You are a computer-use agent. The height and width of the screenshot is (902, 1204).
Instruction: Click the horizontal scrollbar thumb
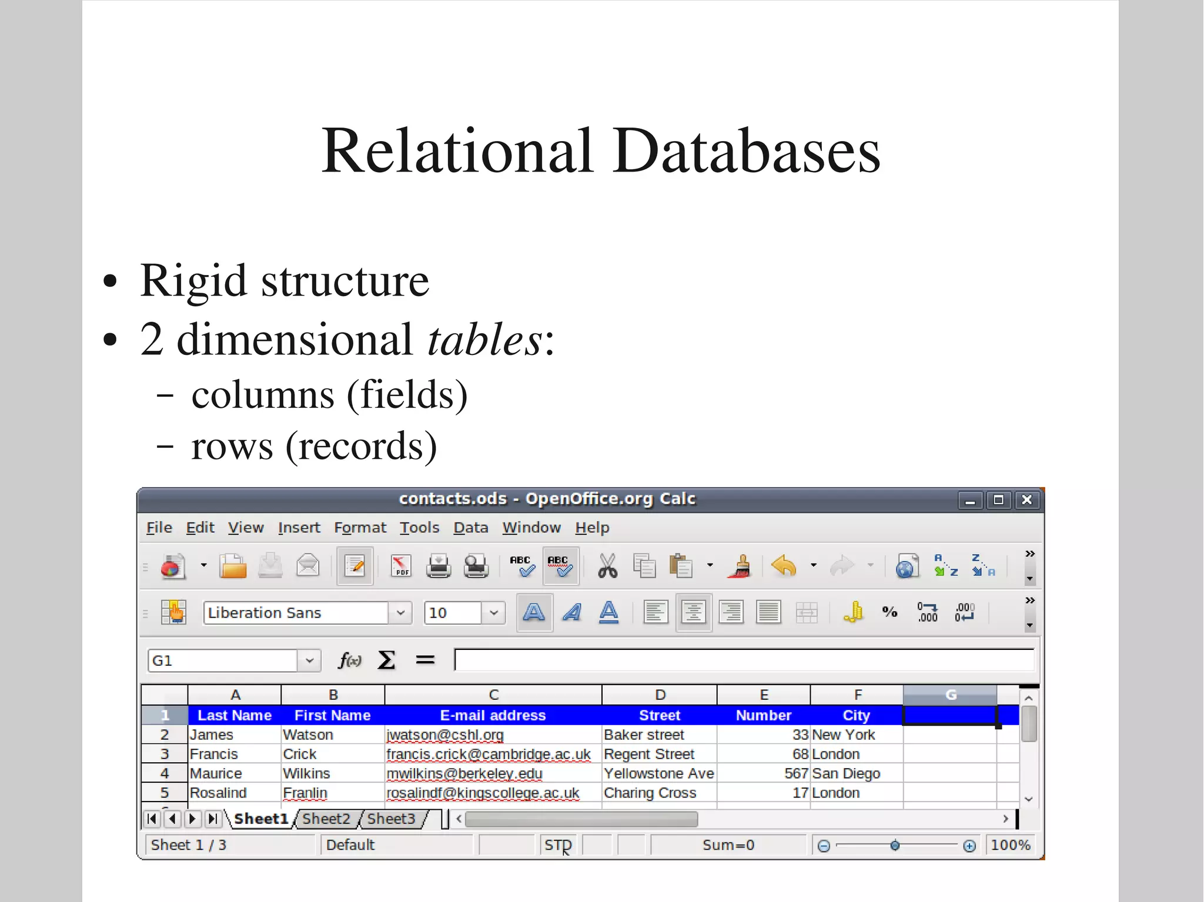click(x=581, y=819)
